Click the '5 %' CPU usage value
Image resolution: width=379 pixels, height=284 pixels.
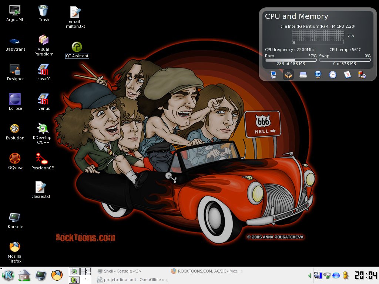[351, 35]
